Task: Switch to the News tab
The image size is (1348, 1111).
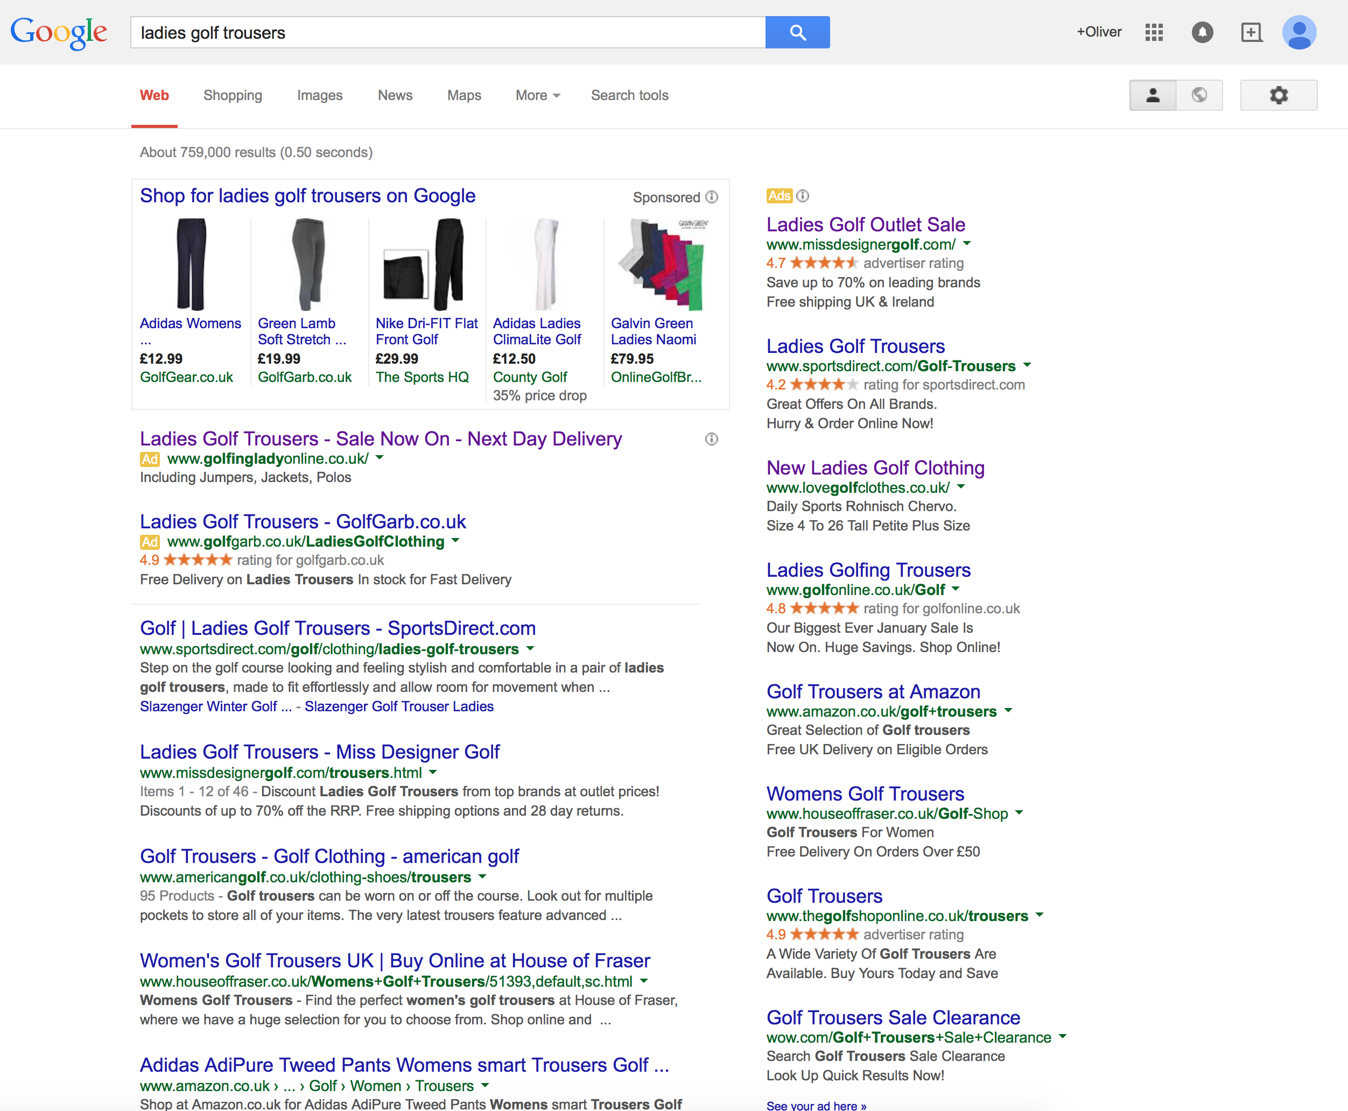Action: pos(395,95)
